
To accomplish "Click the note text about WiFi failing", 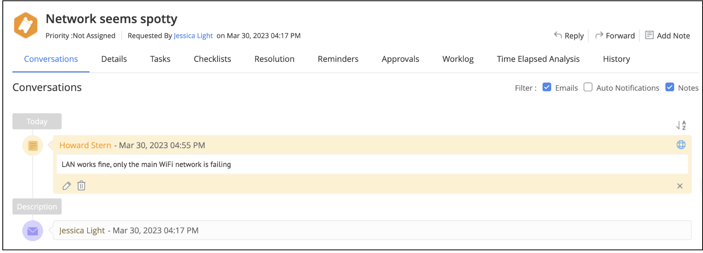I will pos(146,165).
